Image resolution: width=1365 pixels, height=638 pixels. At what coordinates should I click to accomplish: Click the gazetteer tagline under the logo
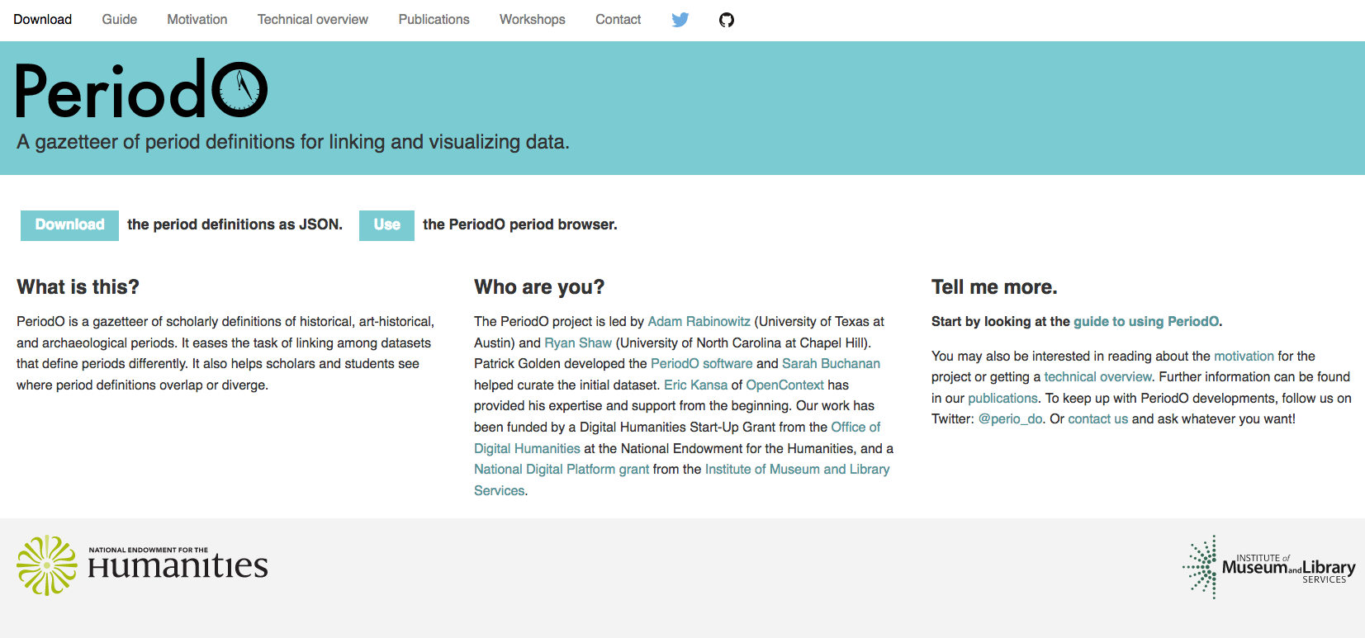coord(293,142)
